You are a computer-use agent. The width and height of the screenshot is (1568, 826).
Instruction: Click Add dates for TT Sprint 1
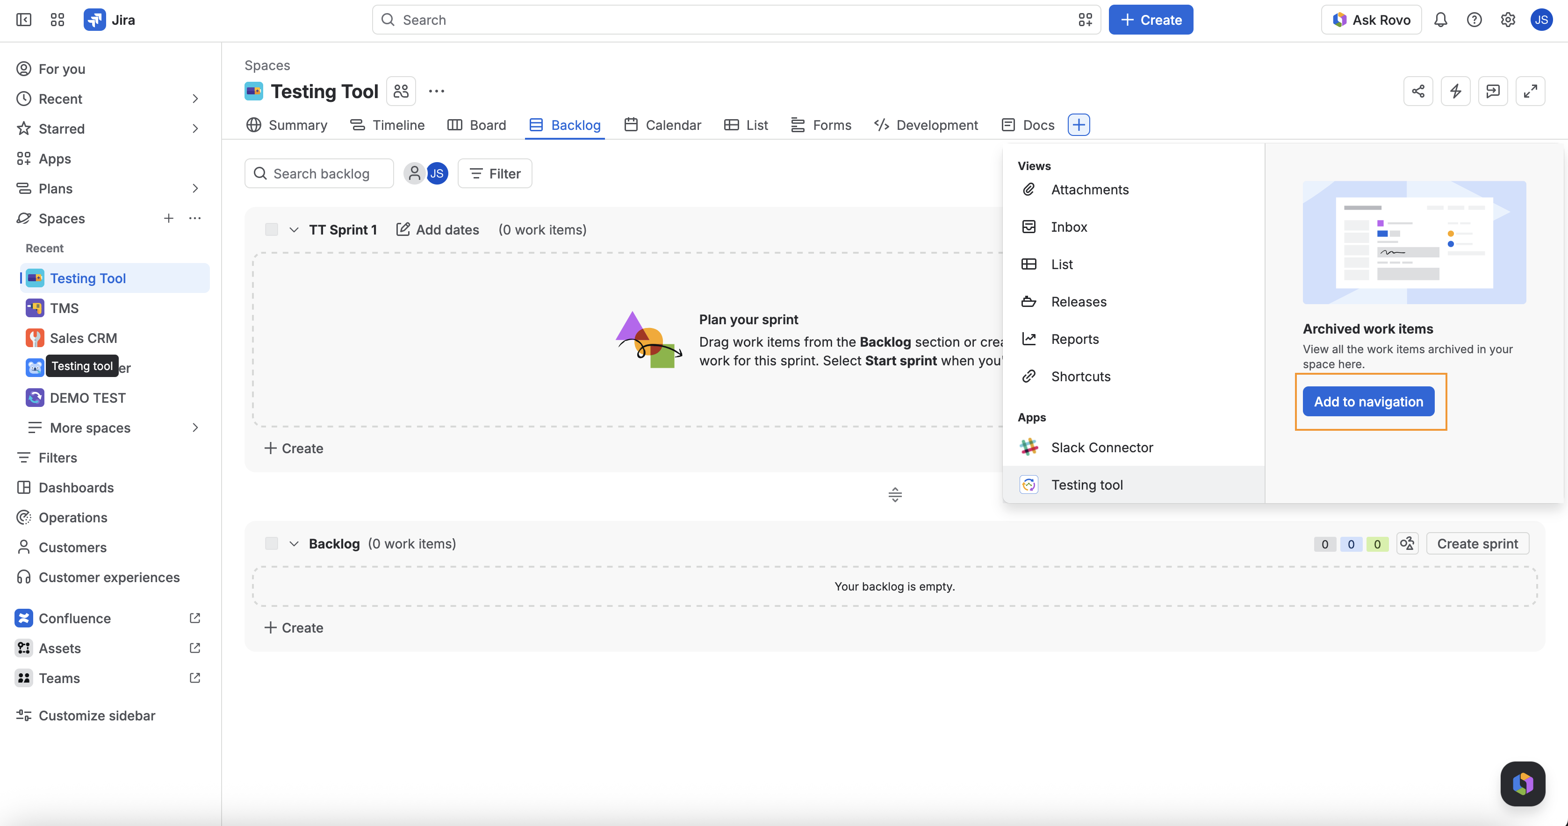(x=437, y=229)
